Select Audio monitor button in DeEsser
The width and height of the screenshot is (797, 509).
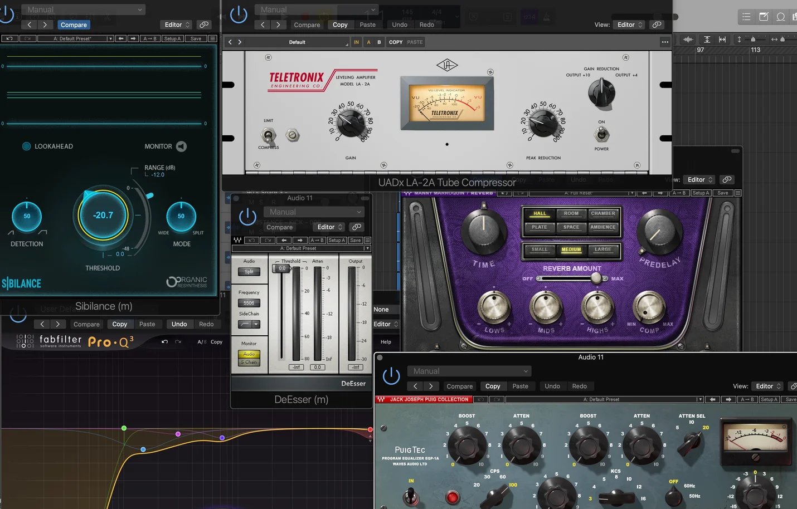(x=249, y=354)
